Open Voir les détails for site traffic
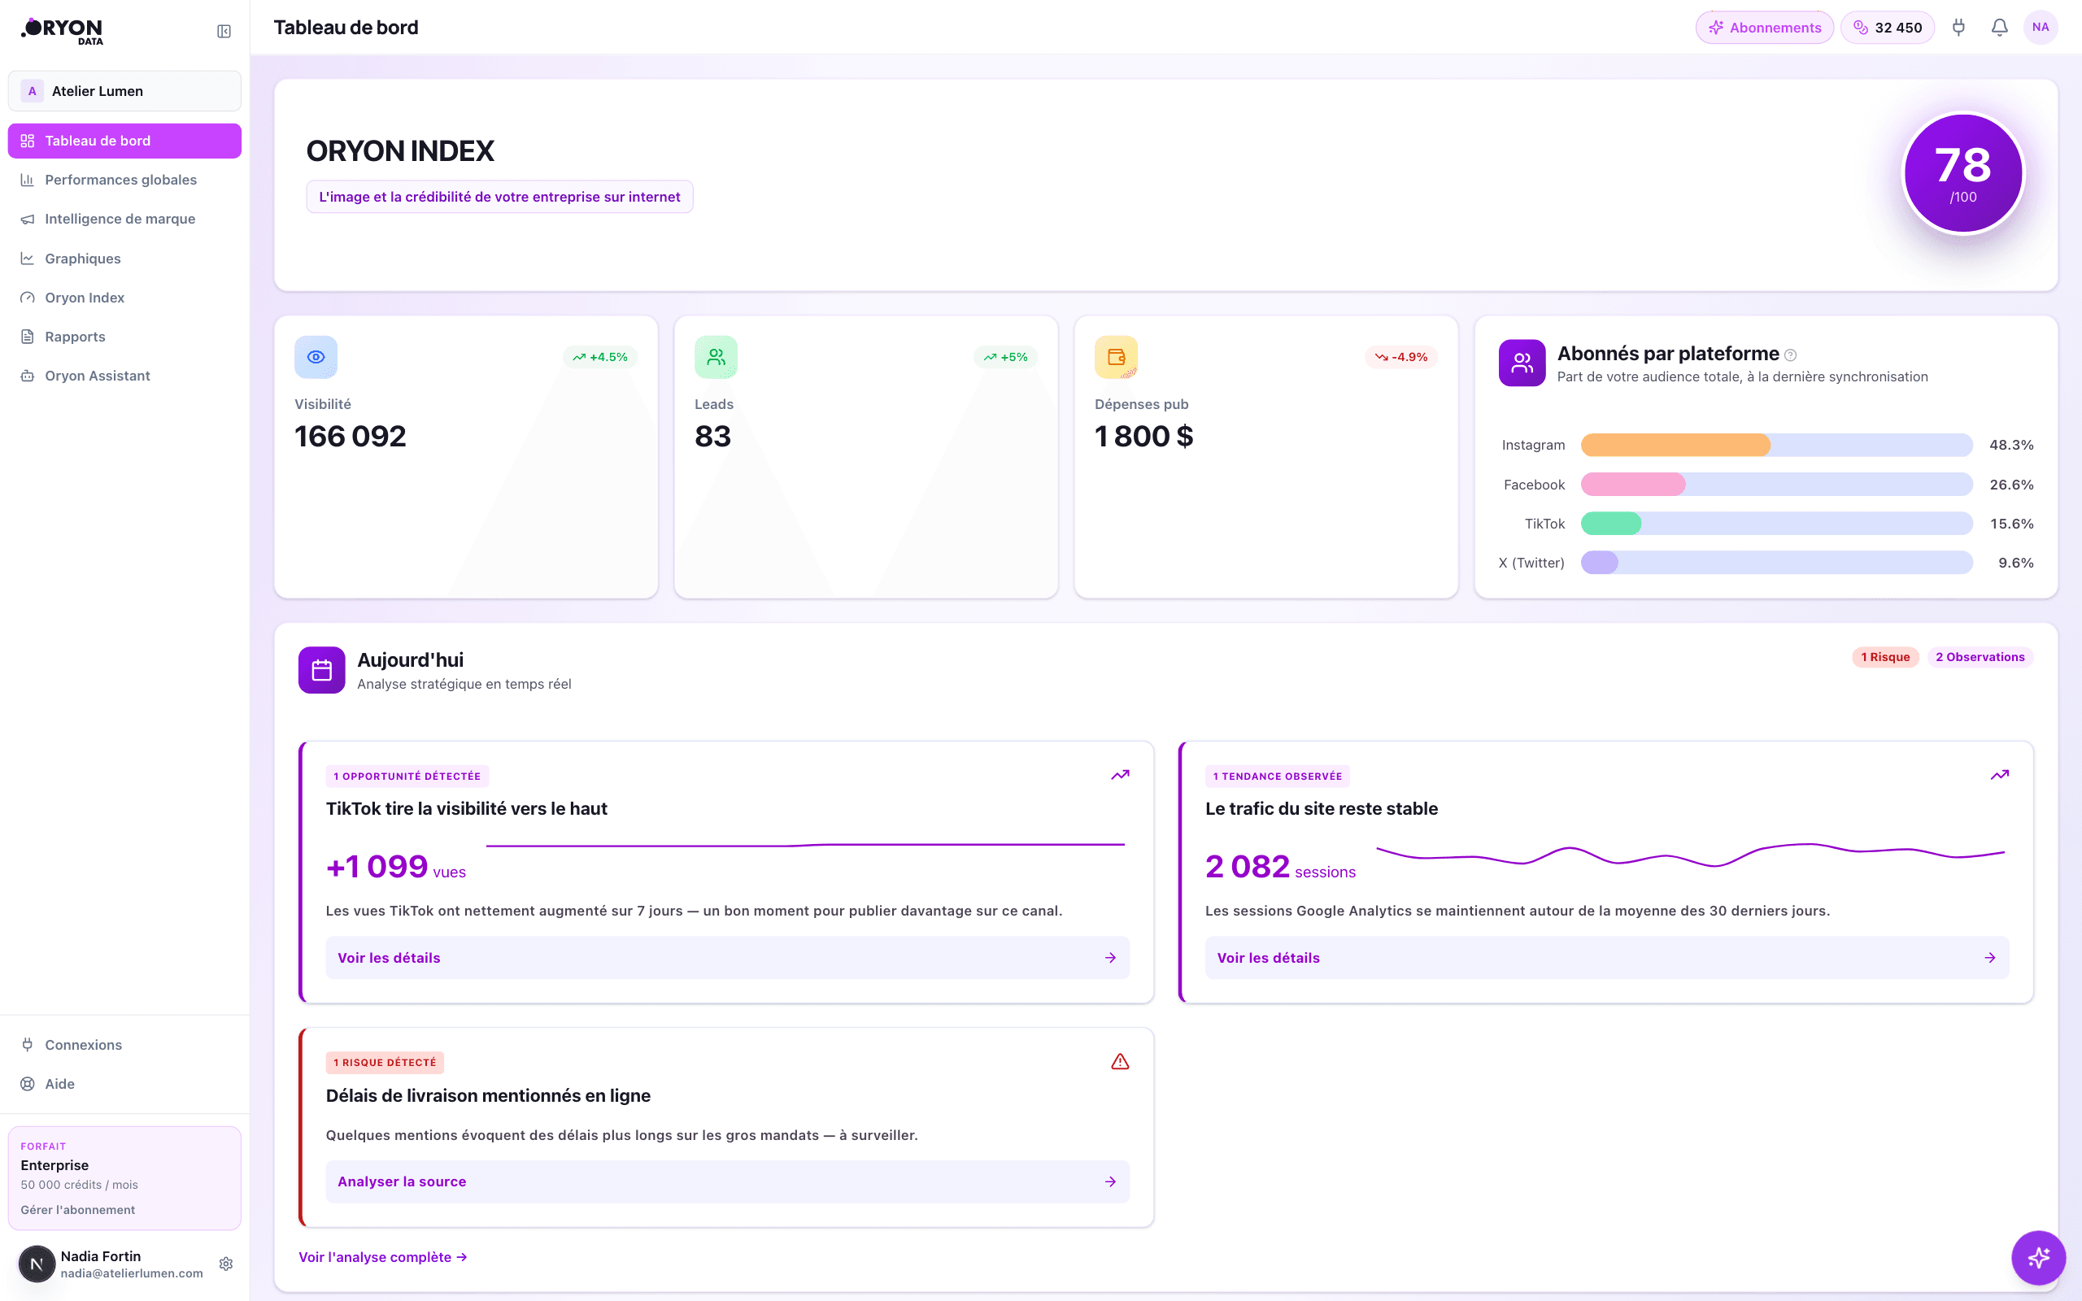Viewport: 2082px width, 1301px height. click(x=1607, y=958)
